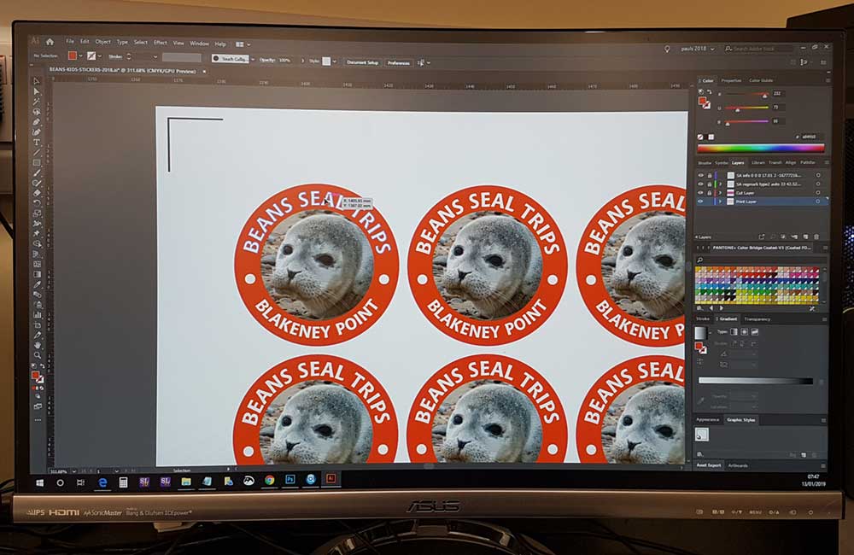Click the lightbulb Learn icon

(x=667, y=49)
